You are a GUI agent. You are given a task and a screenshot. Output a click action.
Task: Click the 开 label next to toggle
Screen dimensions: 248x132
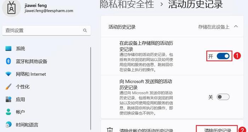pos(211,56)
